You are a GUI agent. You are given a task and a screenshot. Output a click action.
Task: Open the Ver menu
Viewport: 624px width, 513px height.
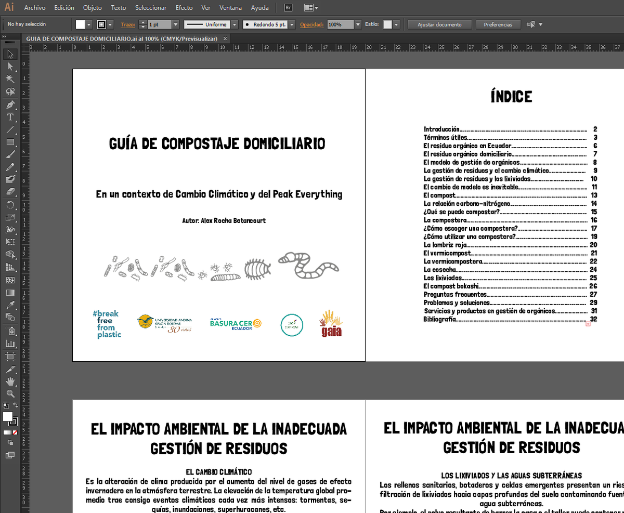206,8
